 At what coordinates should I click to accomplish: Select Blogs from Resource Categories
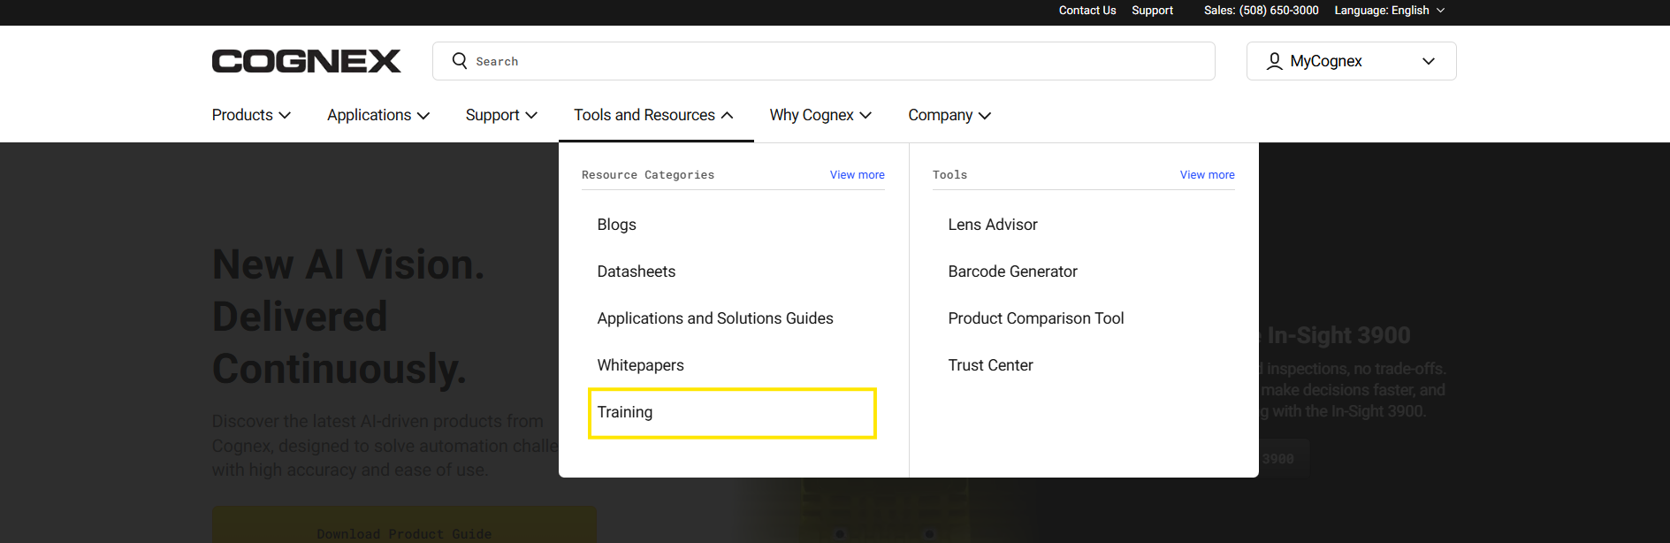tap(617, 225)
